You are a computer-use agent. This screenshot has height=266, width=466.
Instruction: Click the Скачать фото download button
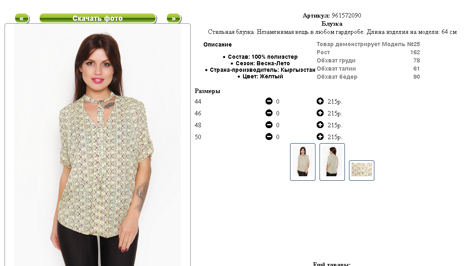(98, 18)
